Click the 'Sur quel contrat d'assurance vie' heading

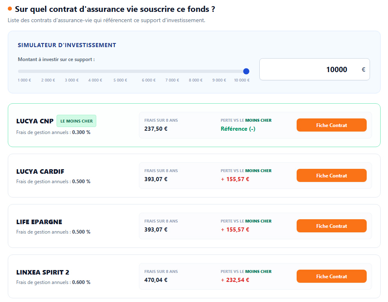point(115,9)
